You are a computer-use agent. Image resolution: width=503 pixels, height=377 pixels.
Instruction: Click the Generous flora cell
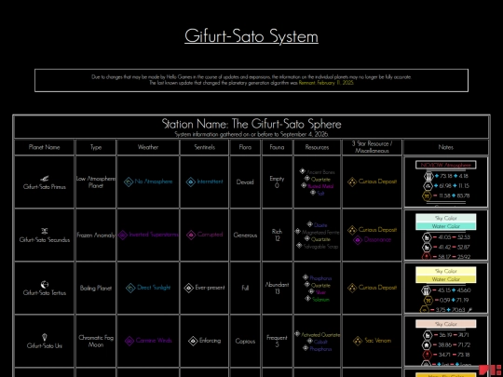245,236
